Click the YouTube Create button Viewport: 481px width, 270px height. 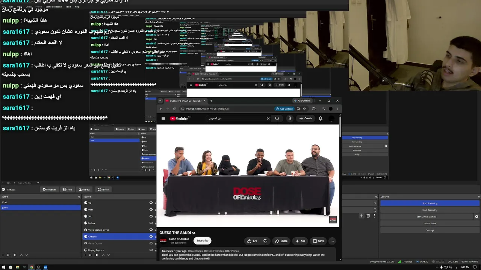pyautogui.click(x=306, y=118)
